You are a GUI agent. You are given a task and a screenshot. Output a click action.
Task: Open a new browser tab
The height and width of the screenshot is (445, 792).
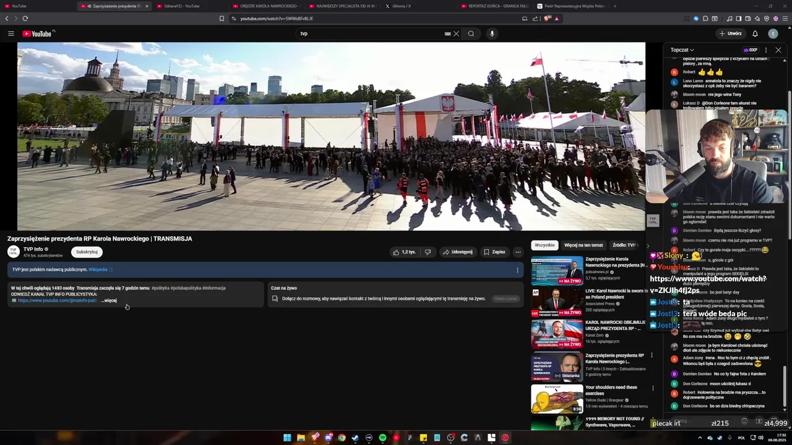coord(614,6)
